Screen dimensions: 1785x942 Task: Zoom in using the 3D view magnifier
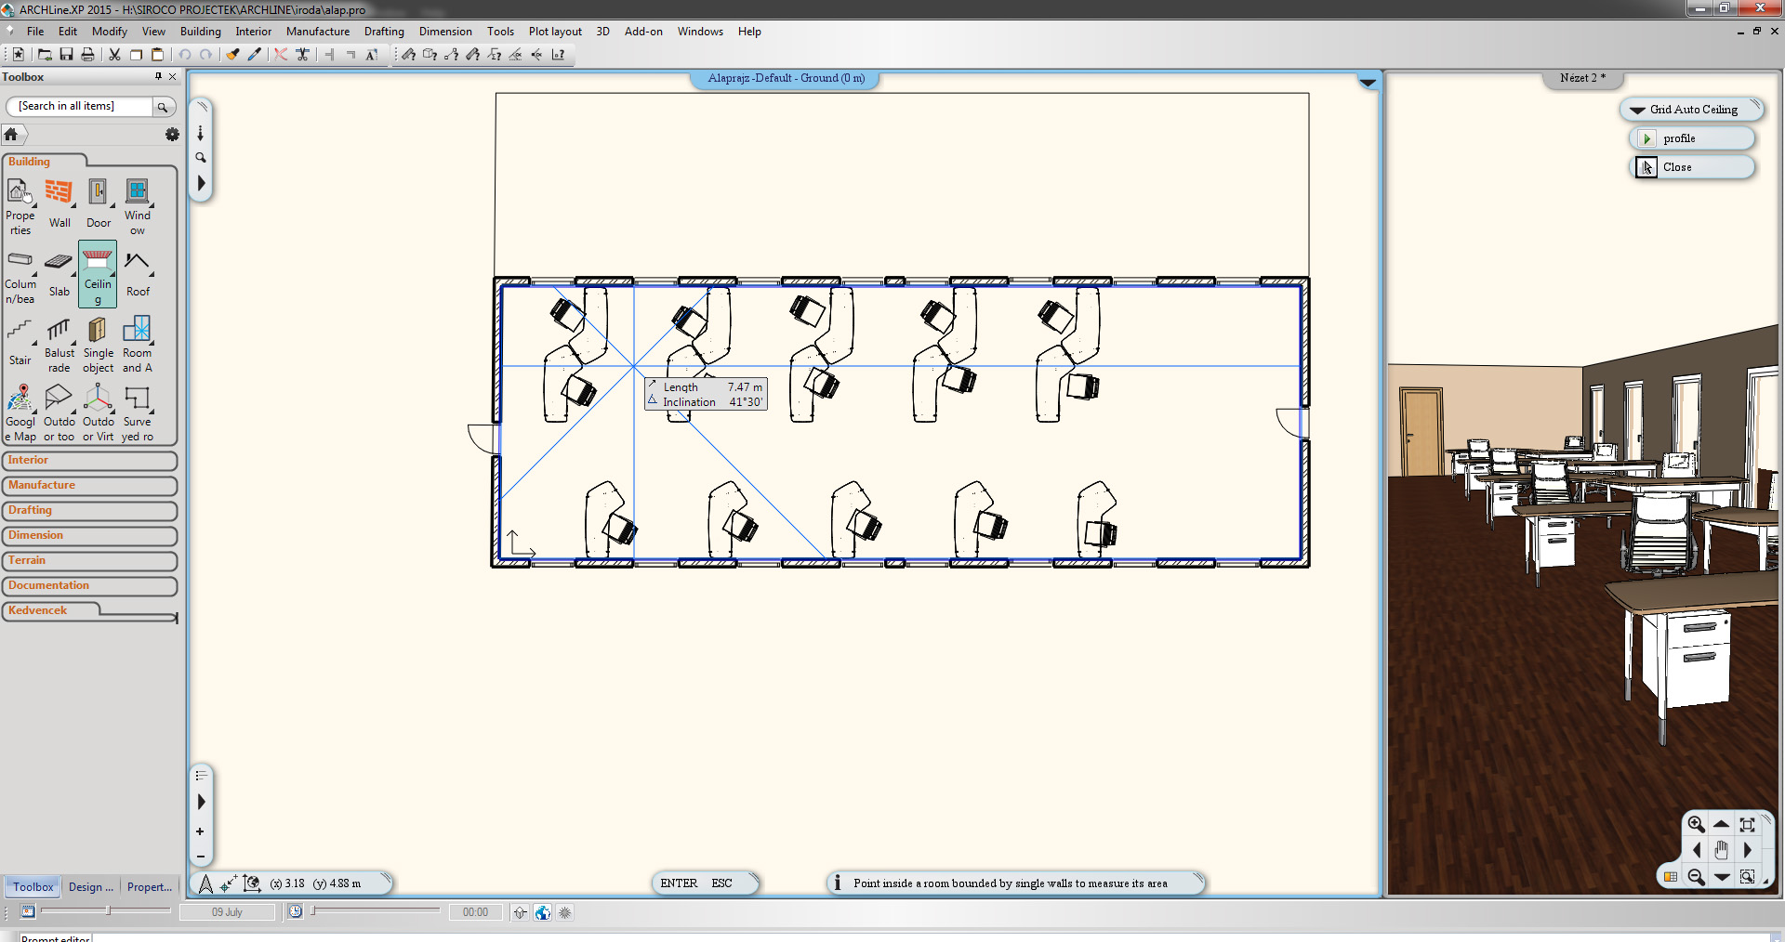pyautogui.click(x=1696, y=824)
